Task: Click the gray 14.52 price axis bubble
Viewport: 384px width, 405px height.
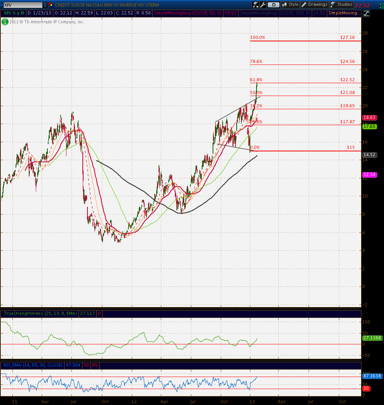Action: coord(370,155)
